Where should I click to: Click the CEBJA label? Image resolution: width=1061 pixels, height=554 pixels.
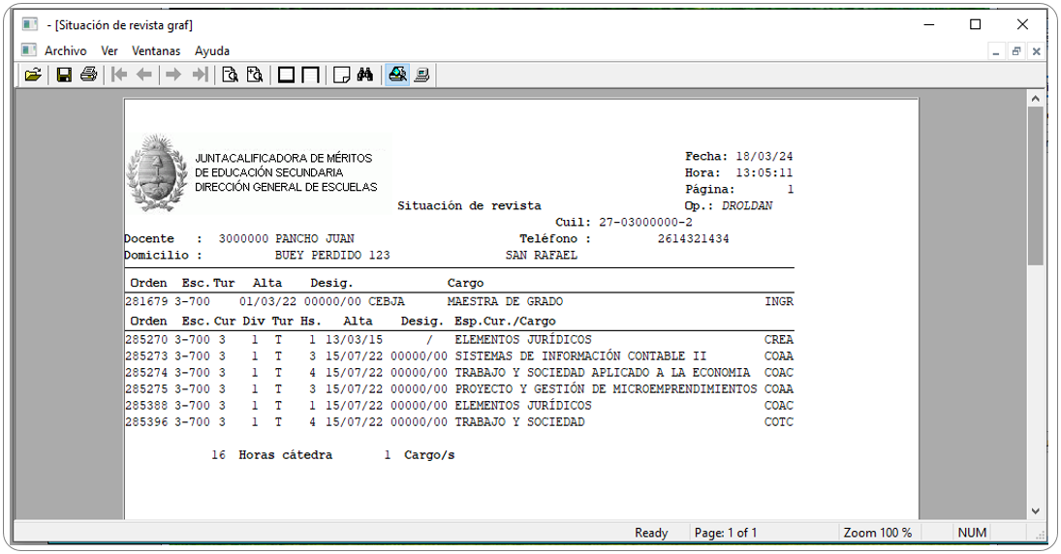387,301
